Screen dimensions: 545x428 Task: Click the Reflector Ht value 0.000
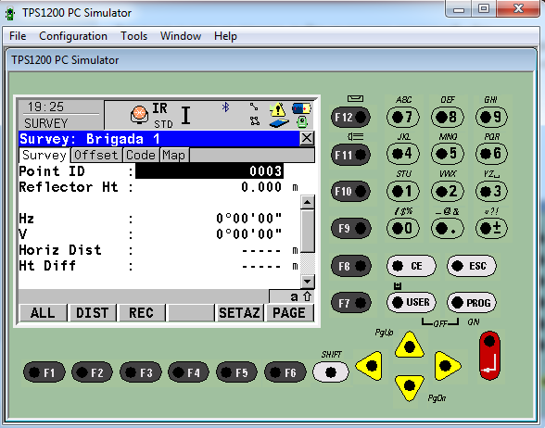click(261, 187)
